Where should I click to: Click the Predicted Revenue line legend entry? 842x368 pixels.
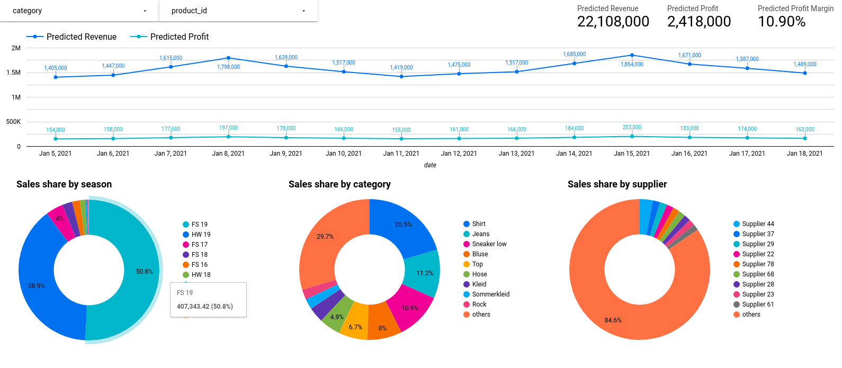click(x=72, y=37)
